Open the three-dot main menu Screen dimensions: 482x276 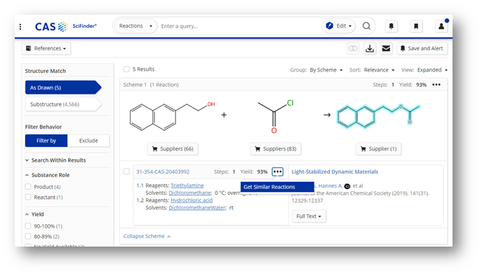[20, 27]
